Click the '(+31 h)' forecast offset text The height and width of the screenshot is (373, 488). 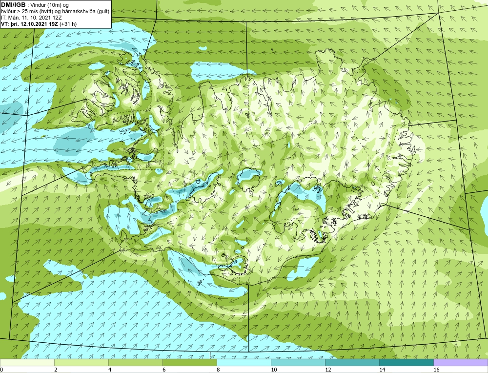coord(68,24)
